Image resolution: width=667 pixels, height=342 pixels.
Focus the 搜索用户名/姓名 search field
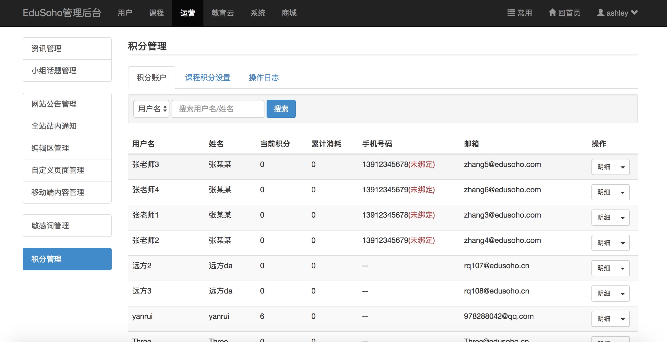(x=218, y=109)
